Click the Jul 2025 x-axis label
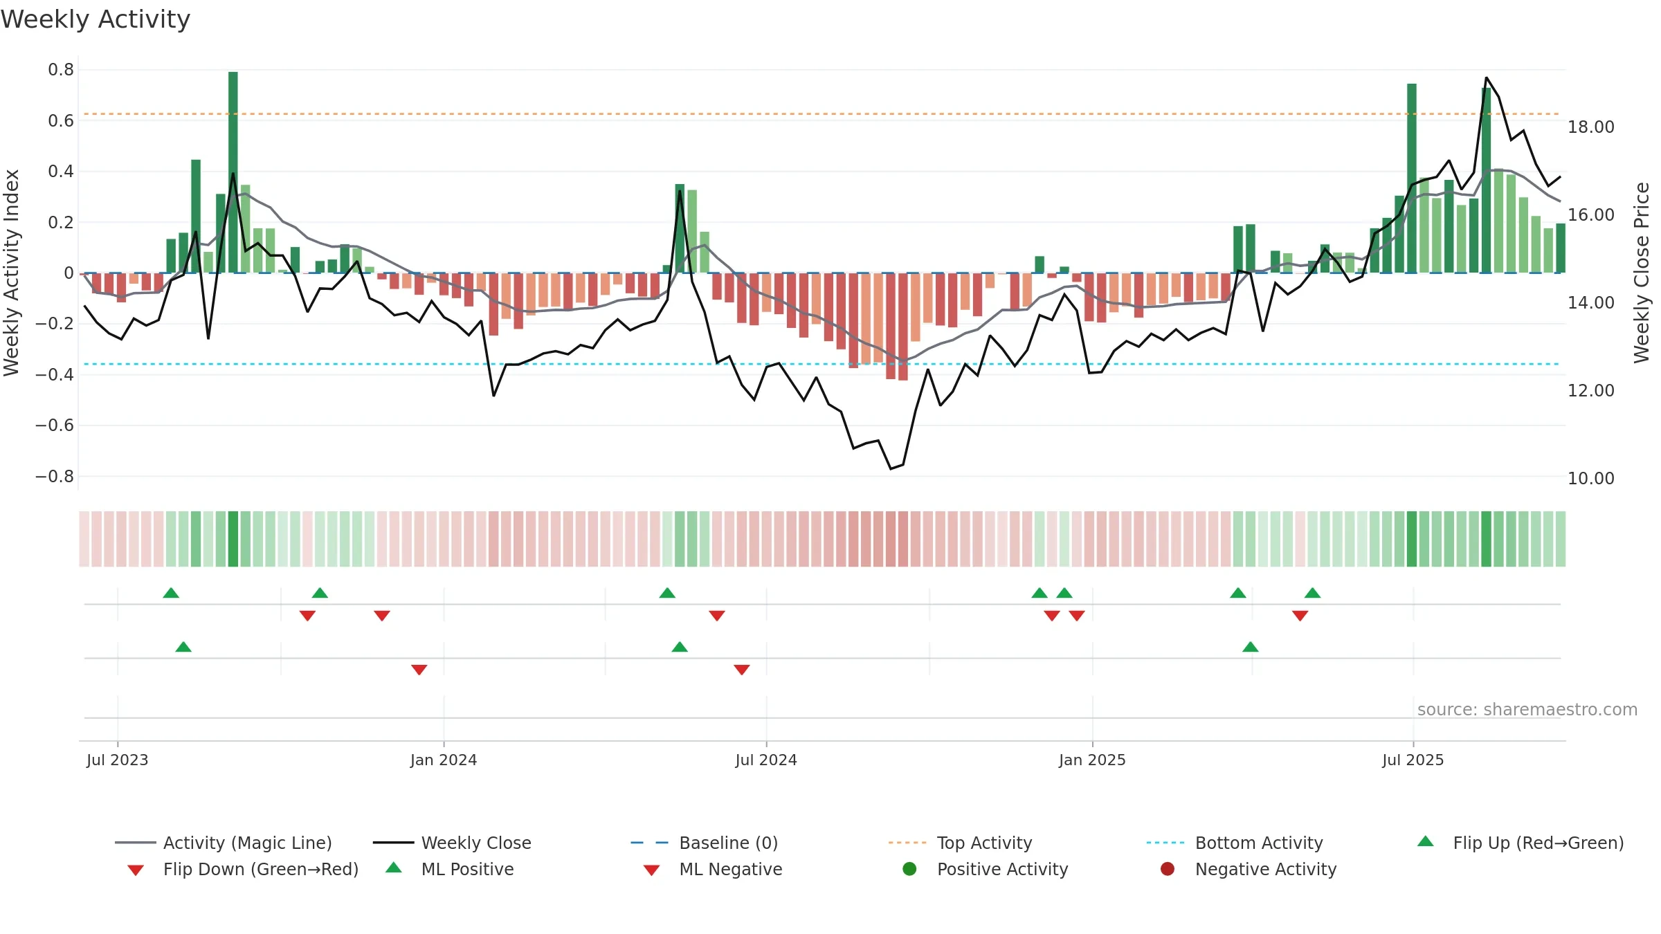The image size is (1661, 934). (1413, 760)
